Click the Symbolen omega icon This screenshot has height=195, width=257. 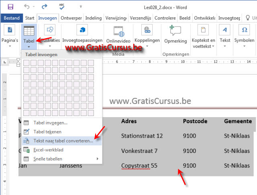point(245,30)
